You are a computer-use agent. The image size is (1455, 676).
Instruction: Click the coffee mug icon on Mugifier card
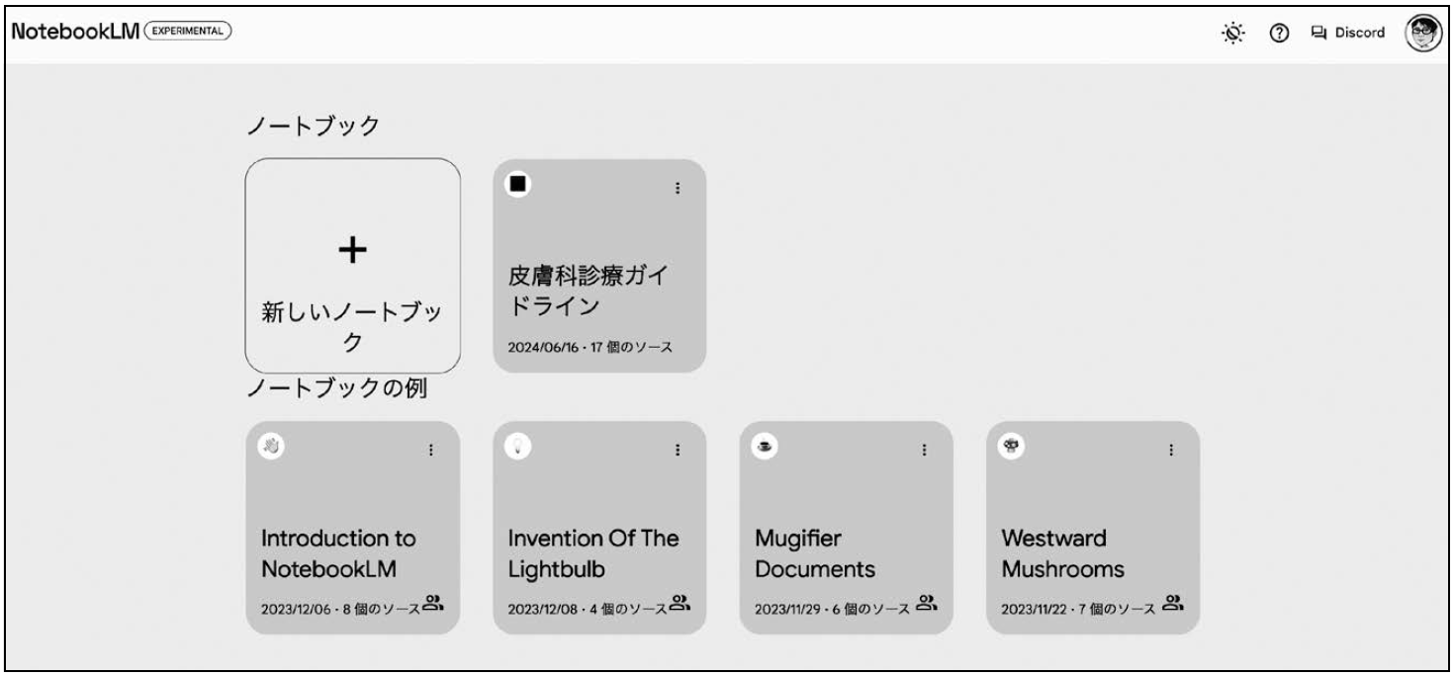click(765, 446)
